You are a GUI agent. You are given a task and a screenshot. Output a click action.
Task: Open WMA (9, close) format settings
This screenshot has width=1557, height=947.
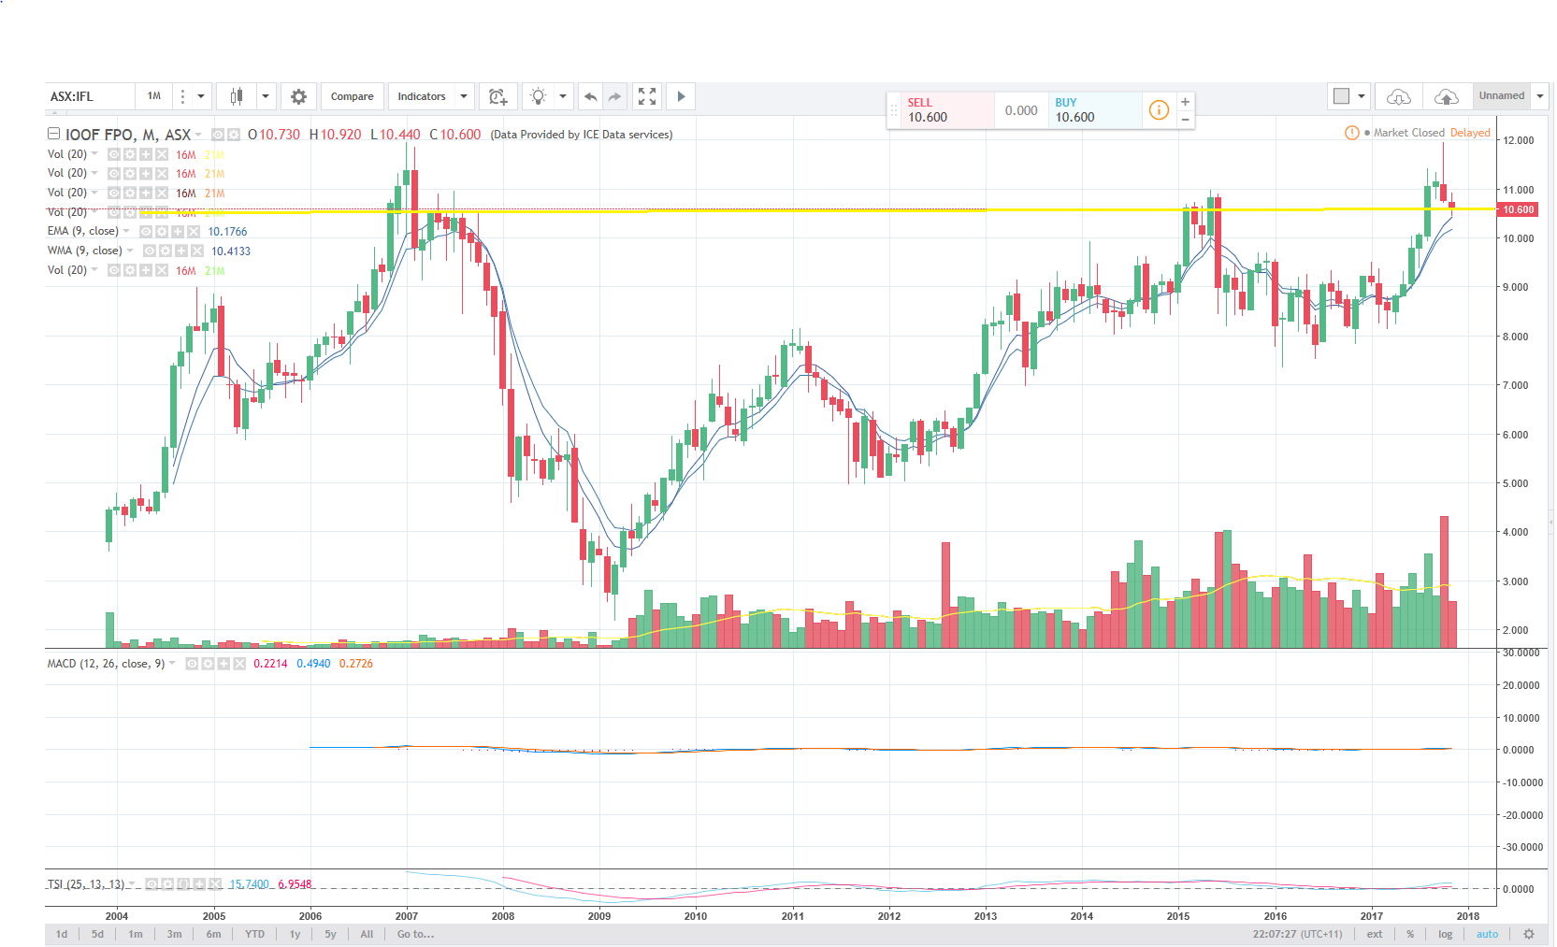[x=166, y=251]
